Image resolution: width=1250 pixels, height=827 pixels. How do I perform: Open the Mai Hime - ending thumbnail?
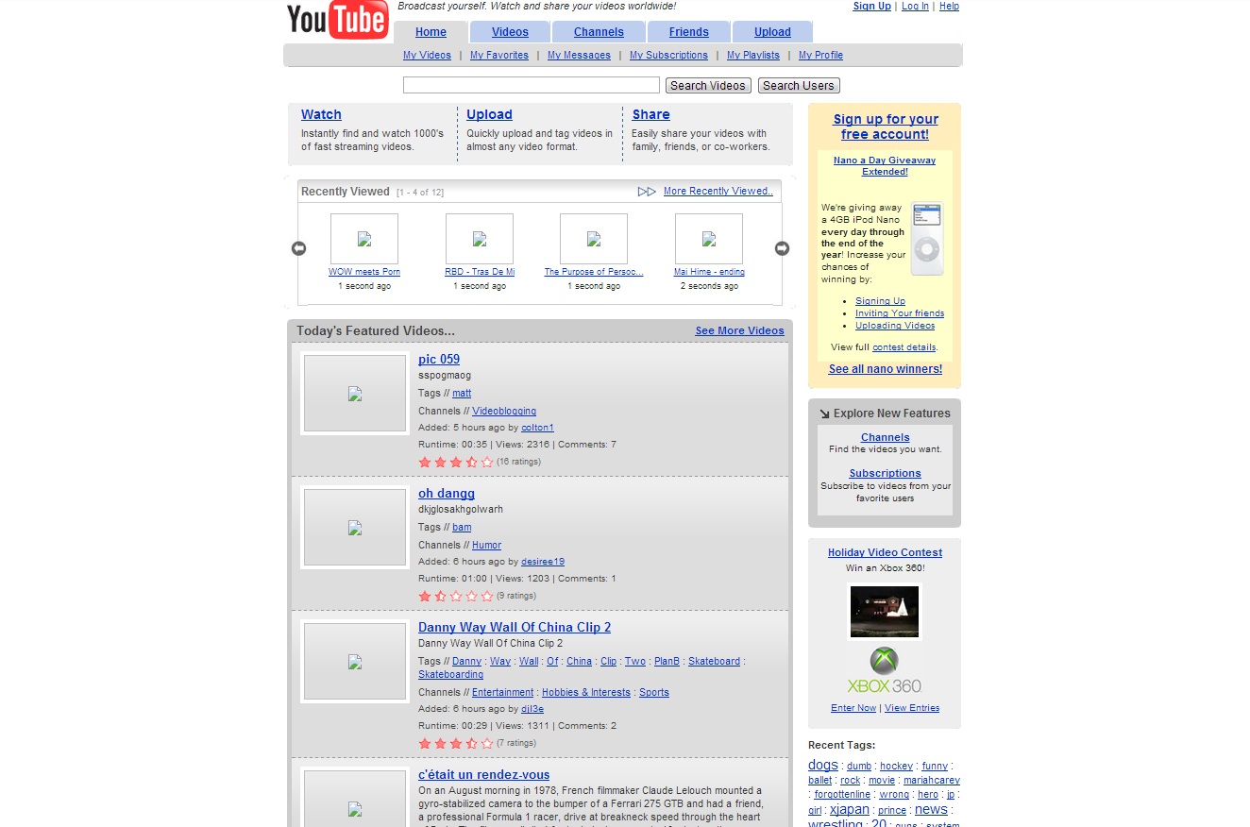709,239
